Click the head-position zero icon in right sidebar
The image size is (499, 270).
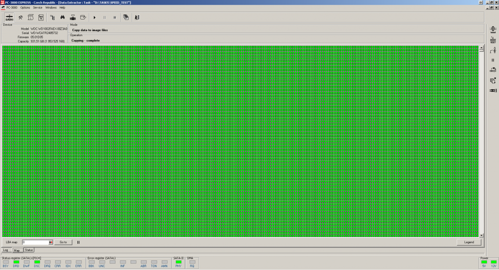click(493, 30)
